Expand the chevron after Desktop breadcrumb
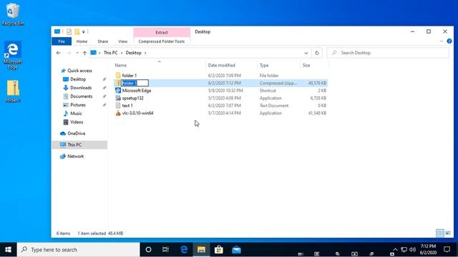458x257 pixels. tap(145, 53)
